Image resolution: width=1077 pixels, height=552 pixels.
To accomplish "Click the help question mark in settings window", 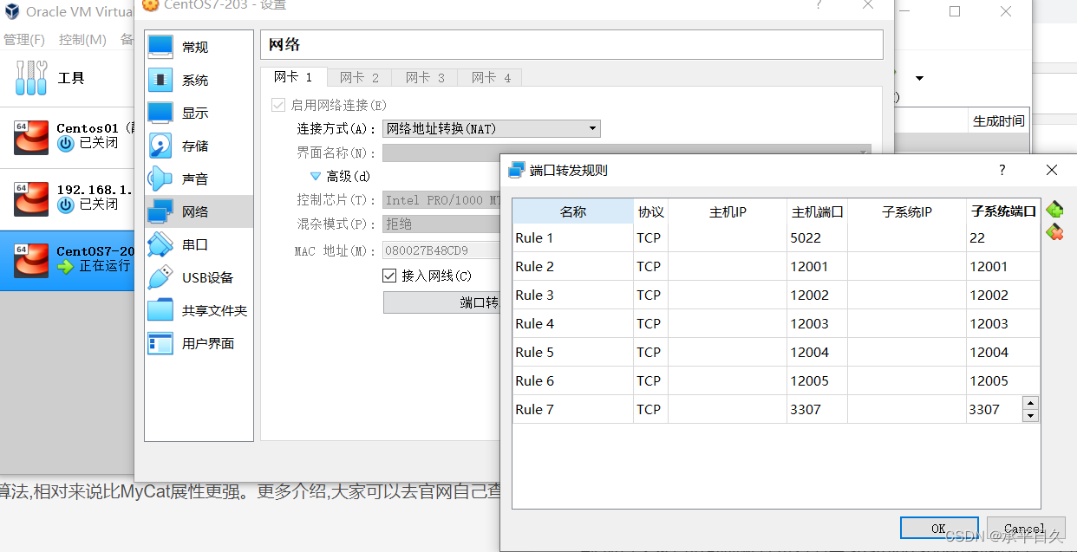I will click(819, 5).
